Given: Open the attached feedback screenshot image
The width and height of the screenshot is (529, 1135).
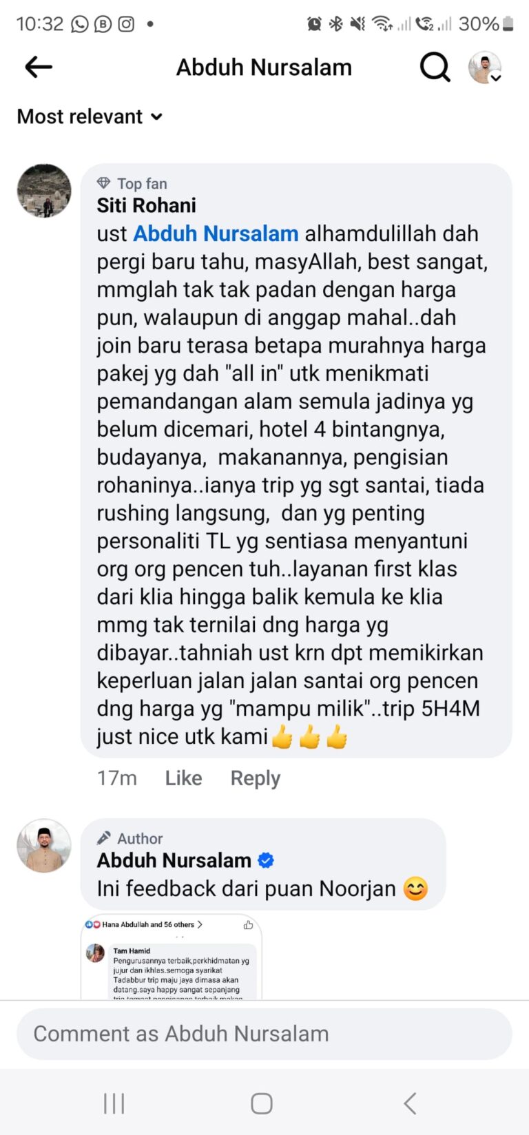Looking at the screenshot, I should point(172,957).
